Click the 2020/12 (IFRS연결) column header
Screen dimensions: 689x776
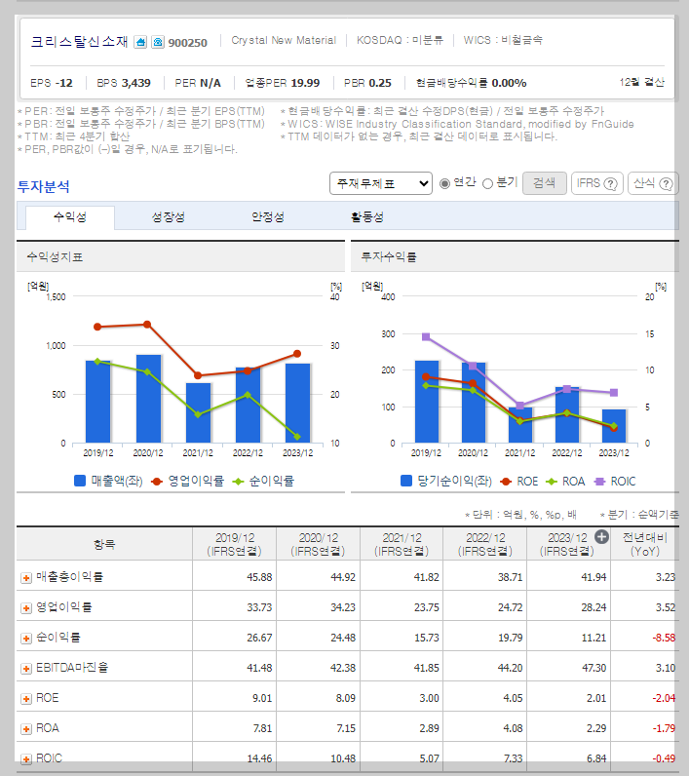(318, 544)
